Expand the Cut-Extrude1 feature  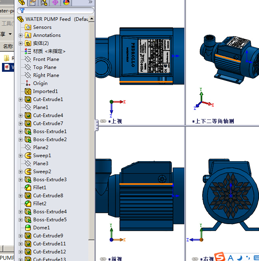click(x=20, y=99)
